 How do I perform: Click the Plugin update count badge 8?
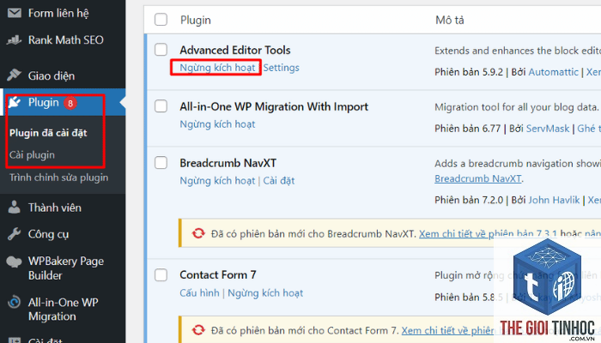pyautogui.click(x=70, y=103)
